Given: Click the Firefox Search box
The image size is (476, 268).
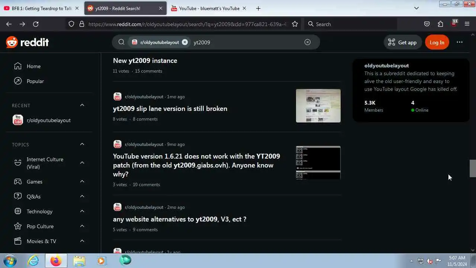Looking at the screenshot, I should [x=351, y=24].
